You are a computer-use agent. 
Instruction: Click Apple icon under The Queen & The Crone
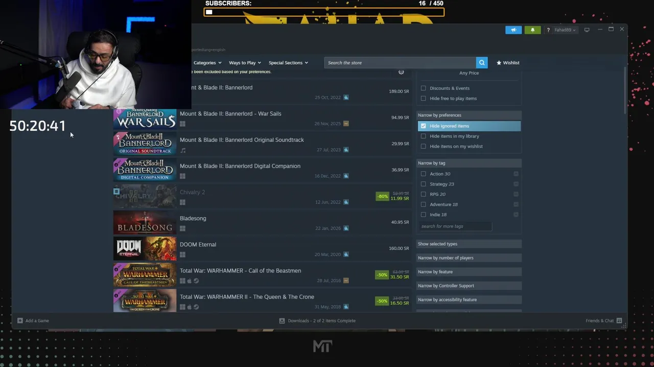coord(189,307)
